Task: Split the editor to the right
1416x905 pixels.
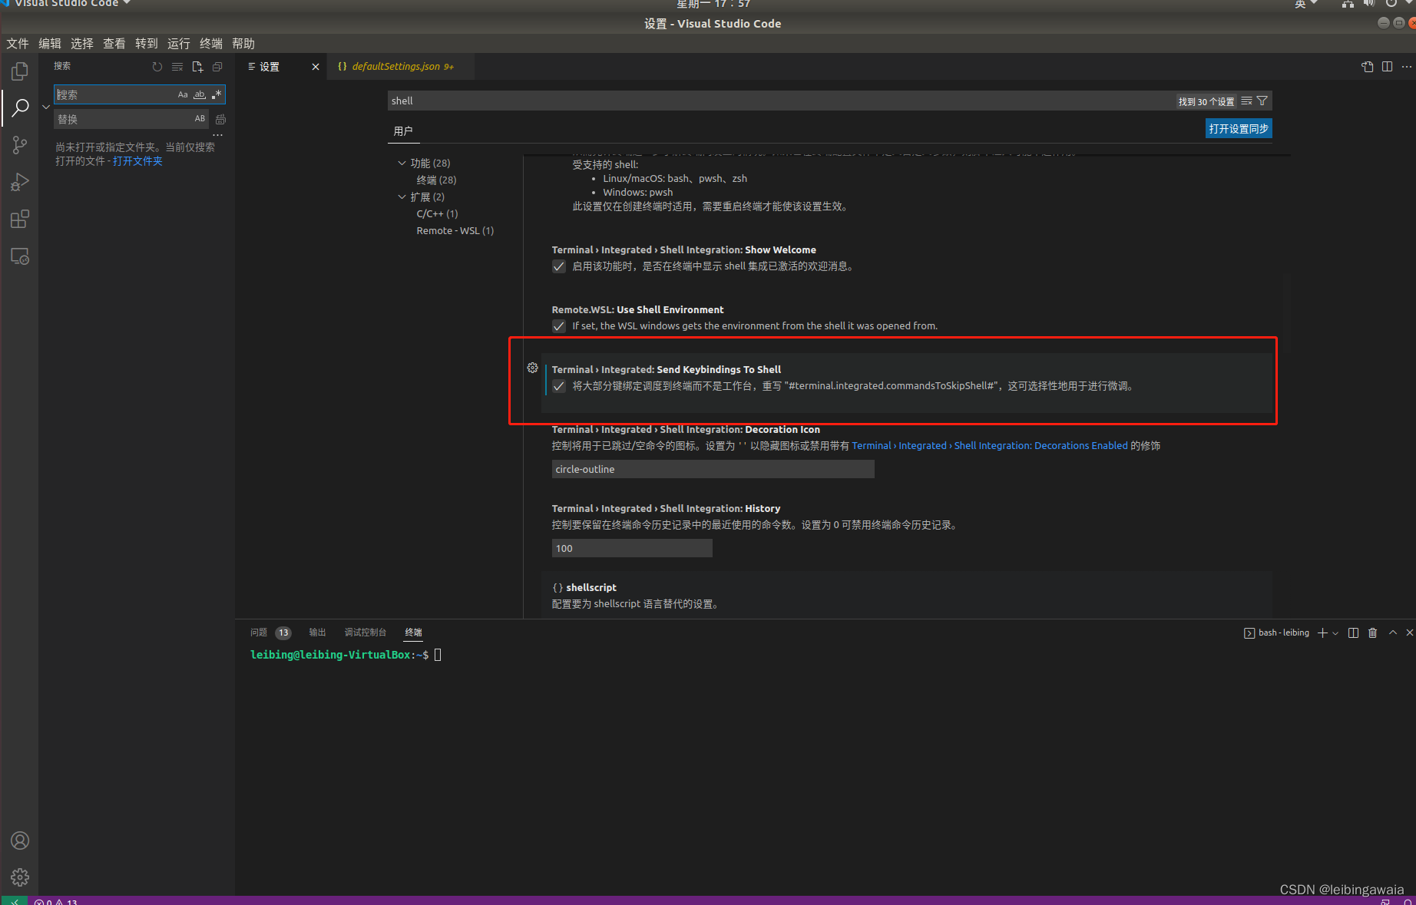Action: (1387, 67)
